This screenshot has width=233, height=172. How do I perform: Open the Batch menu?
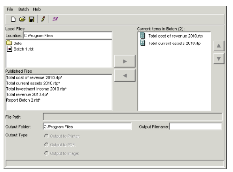coord(23,9)
